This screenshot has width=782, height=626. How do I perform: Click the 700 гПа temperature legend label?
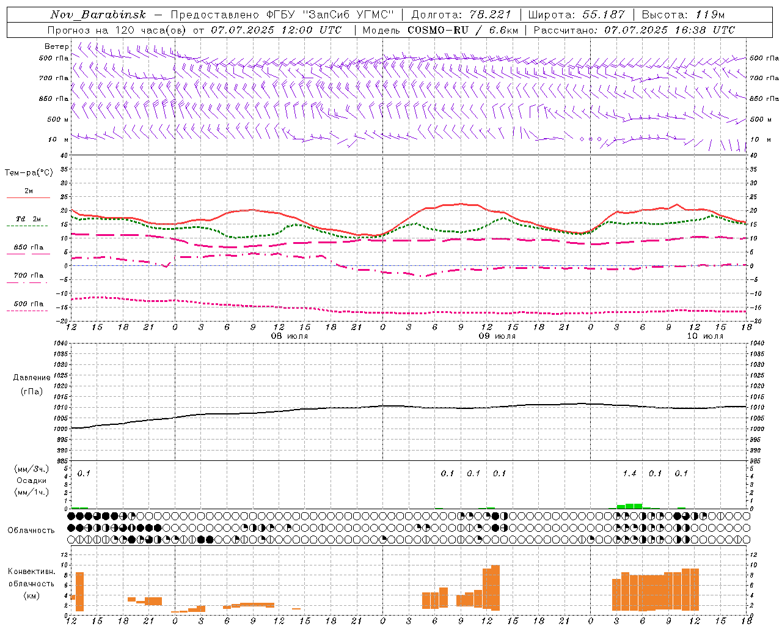(29, 276)
